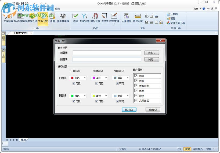Toggle 可见 under 旧图纸 相同部分

tap(117, 83)
